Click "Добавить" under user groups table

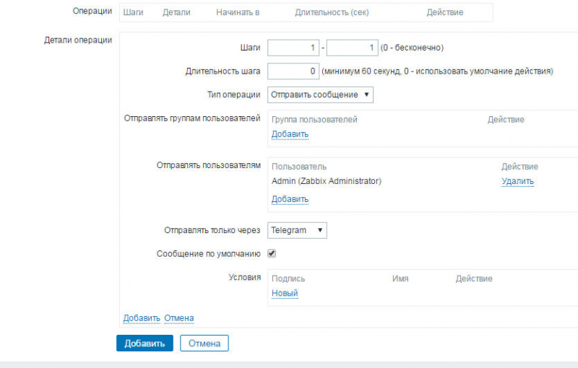(x=290, y=134)
